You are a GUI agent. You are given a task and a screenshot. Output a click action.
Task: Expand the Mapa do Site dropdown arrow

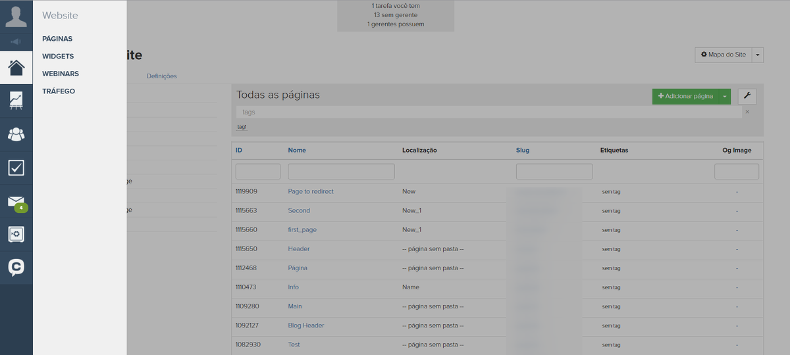(x=757, y=55)
